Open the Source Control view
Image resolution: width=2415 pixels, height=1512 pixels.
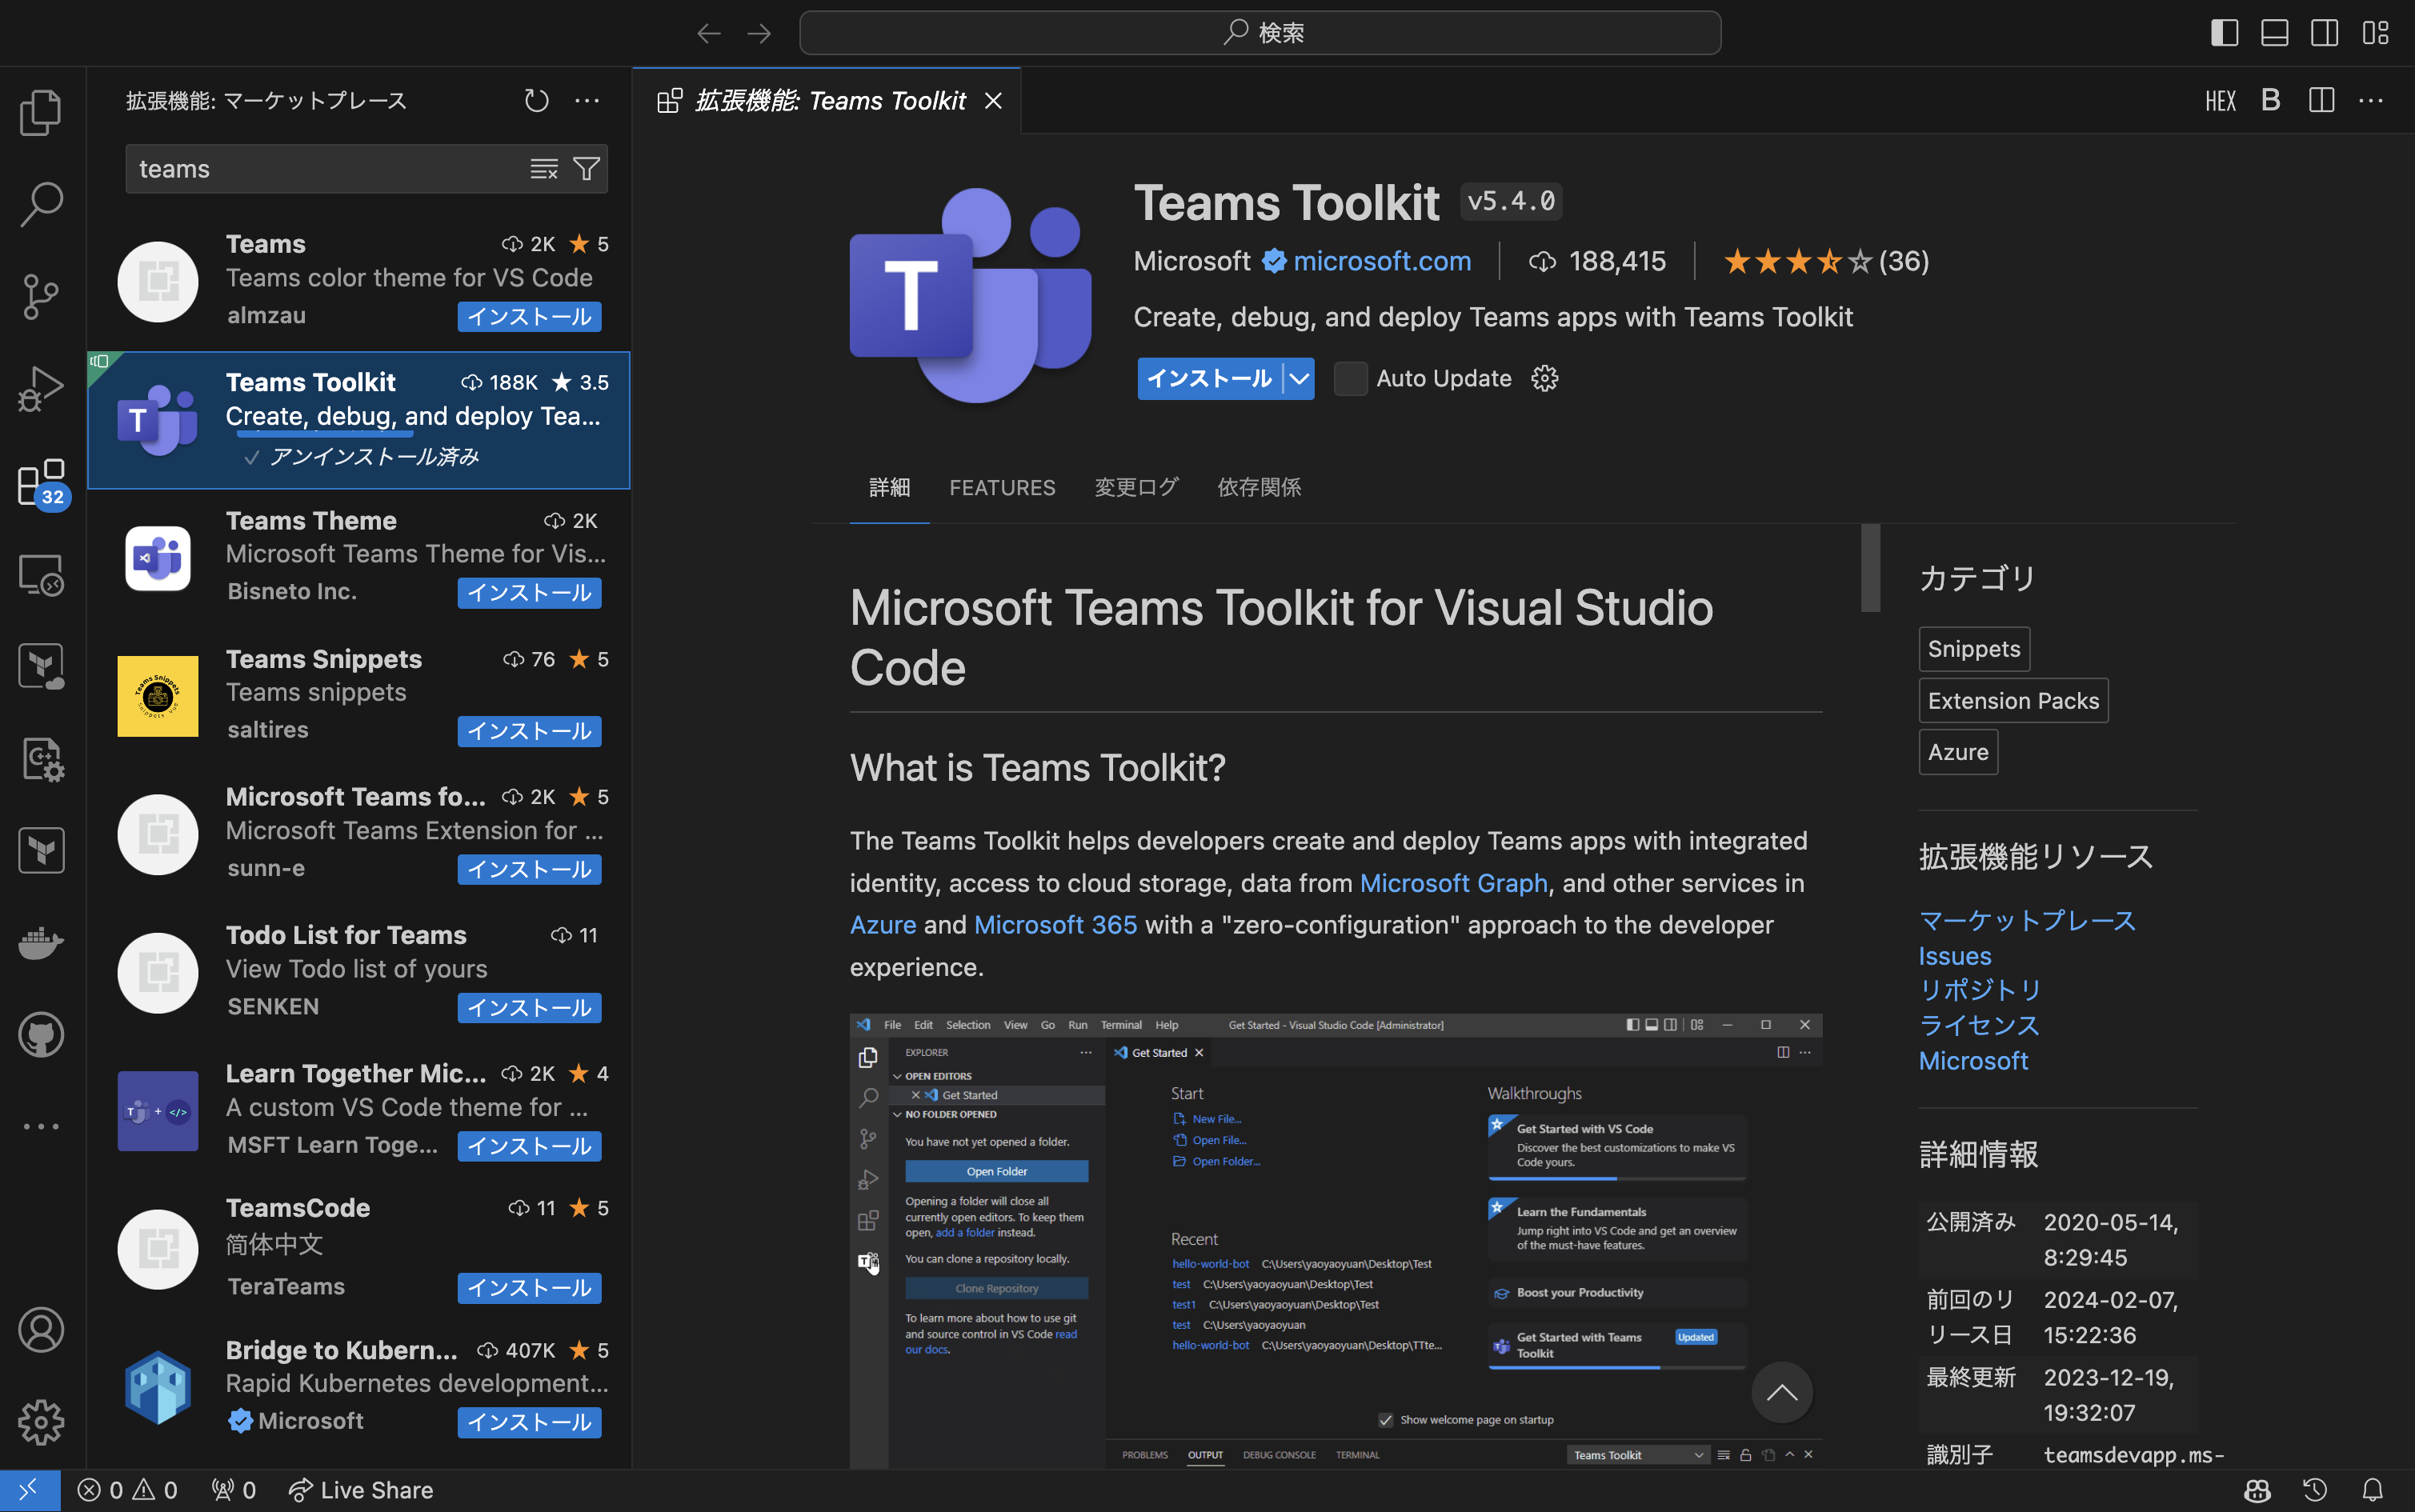41,296
